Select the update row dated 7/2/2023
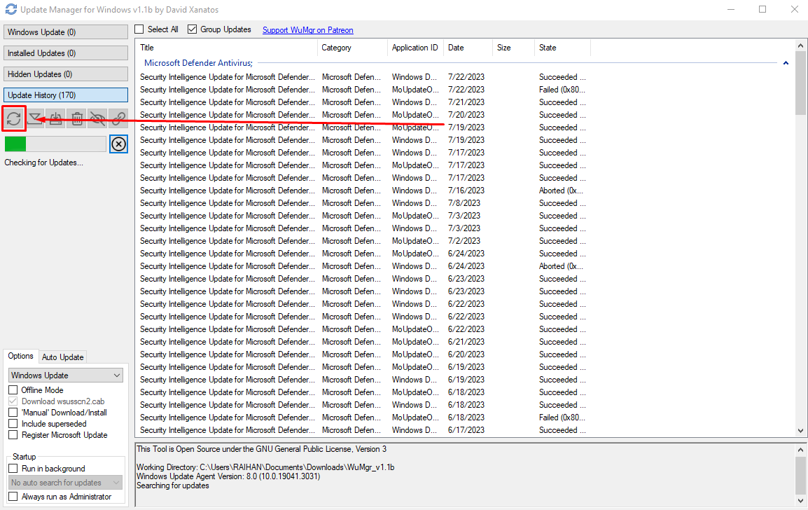This screenshot has width=808, height=510. (x=363, y=241)
